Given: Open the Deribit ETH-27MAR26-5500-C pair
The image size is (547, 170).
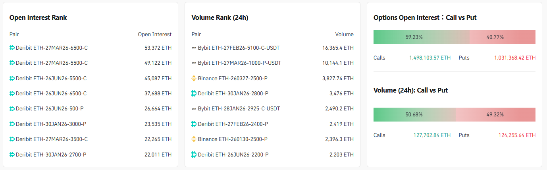Looking at the screenshot, I should coord(52,63).
